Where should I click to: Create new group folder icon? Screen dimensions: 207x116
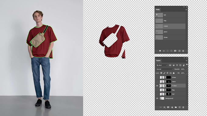[176, 107]
